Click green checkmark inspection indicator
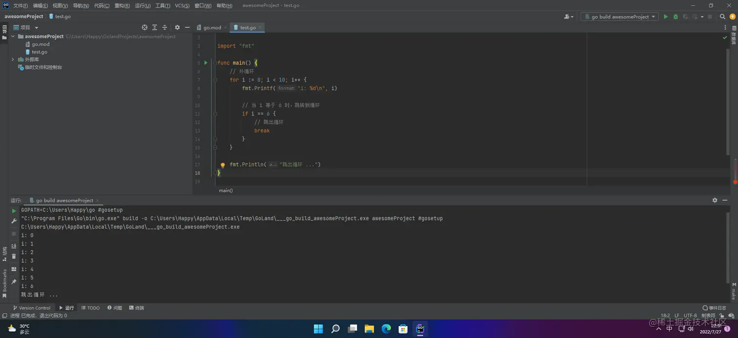This screenshot has width=738, height=338. [x=725, y=38]
